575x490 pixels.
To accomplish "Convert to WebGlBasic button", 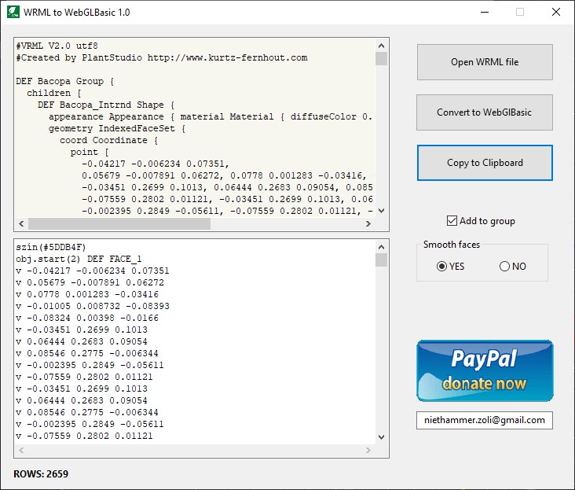I will coord(485,112).
